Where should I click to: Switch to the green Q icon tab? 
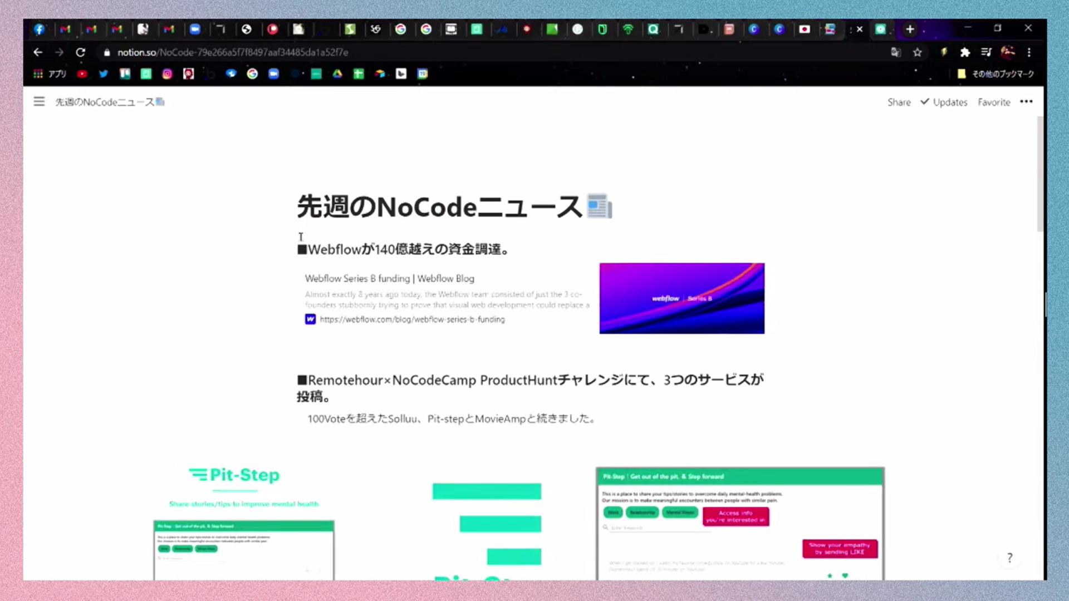pos(653,29)
